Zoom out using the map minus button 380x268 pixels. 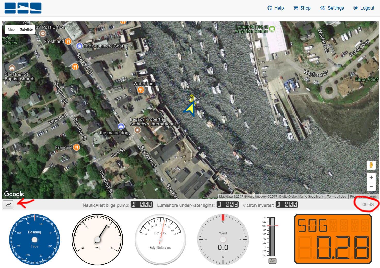(371, 186)
